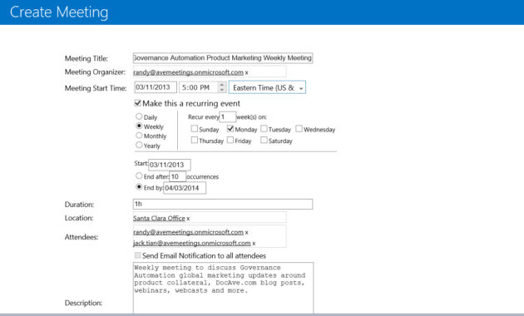Click the Recur every weeks number field
The image size is (524, 316).
click(x=228, y=117)
